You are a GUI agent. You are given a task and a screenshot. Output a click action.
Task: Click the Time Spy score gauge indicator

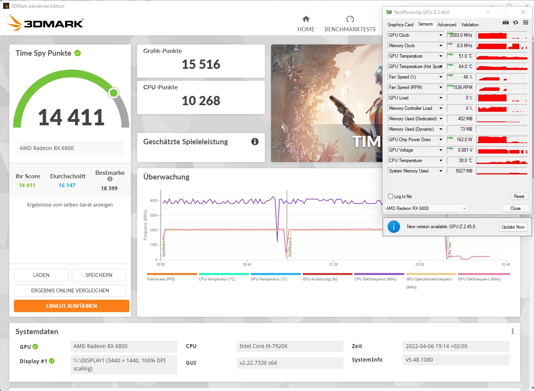pos(113,93)
